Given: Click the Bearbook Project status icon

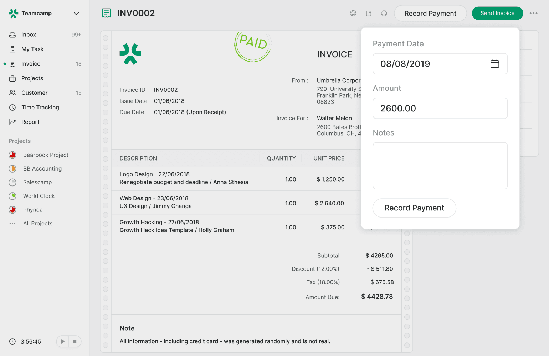Looking at the screenshot, I should pos(12,155).
